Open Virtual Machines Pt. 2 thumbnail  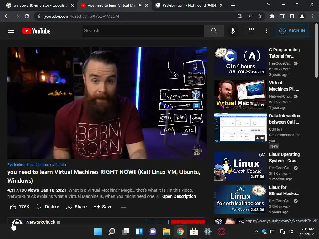[x=240, y=95]
